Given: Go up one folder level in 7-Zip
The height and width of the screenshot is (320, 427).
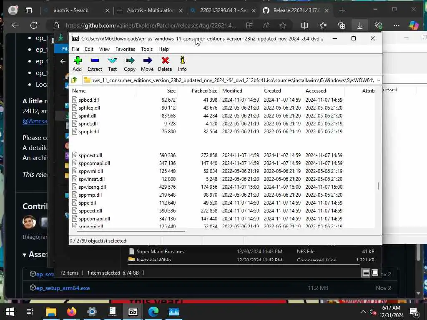Looking at the screenshot, I should point(74,80).
